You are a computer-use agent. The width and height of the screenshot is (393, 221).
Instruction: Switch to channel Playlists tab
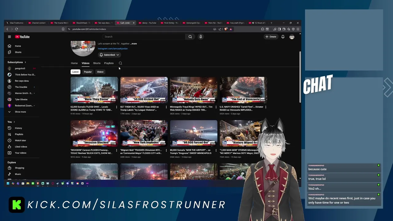[109, 63]
